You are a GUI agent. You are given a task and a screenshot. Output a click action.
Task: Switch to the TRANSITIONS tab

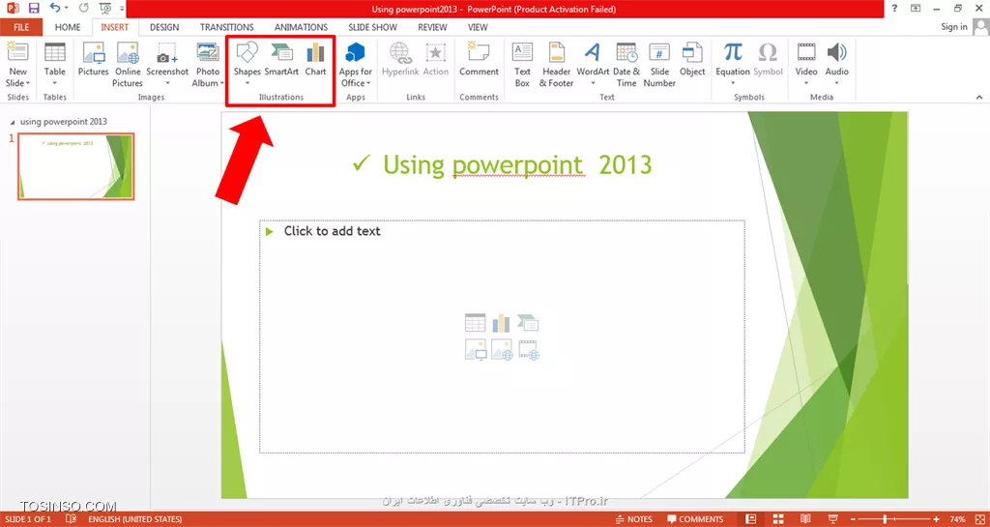[x=226, y=27]
